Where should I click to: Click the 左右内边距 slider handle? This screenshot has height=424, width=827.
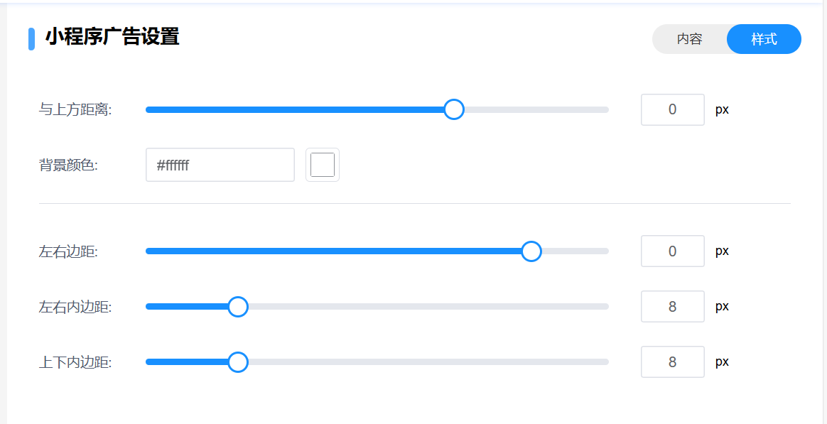(238, 307)
